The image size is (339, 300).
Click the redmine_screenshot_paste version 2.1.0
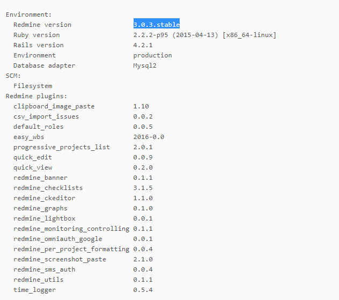click(x=143, y=259)
